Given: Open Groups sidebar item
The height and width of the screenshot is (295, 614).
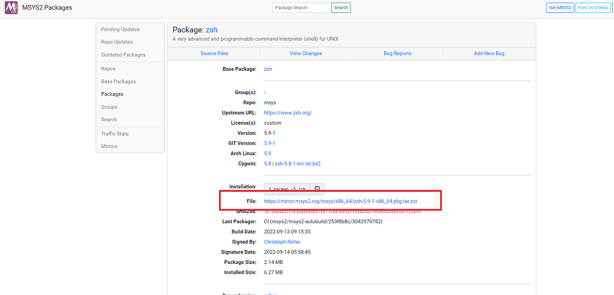Looking at the screenshot, I should [109, 107].
